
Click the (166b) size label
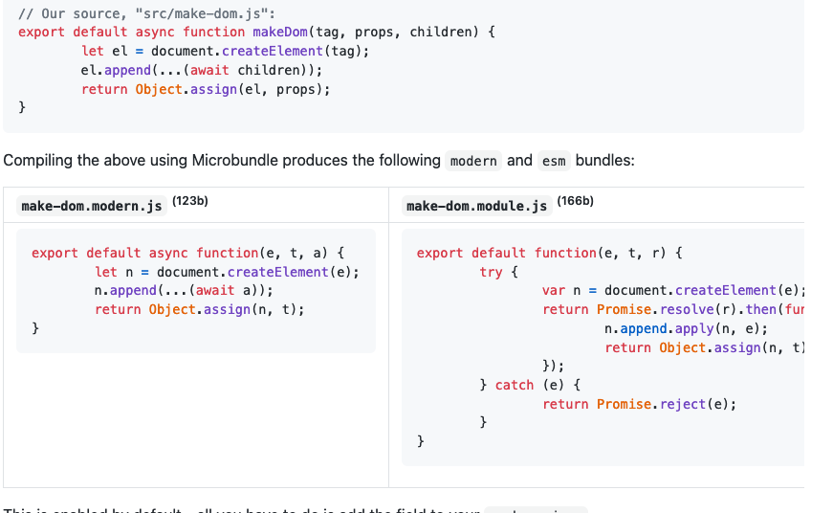pyautogui.click(x=576, y=201)
